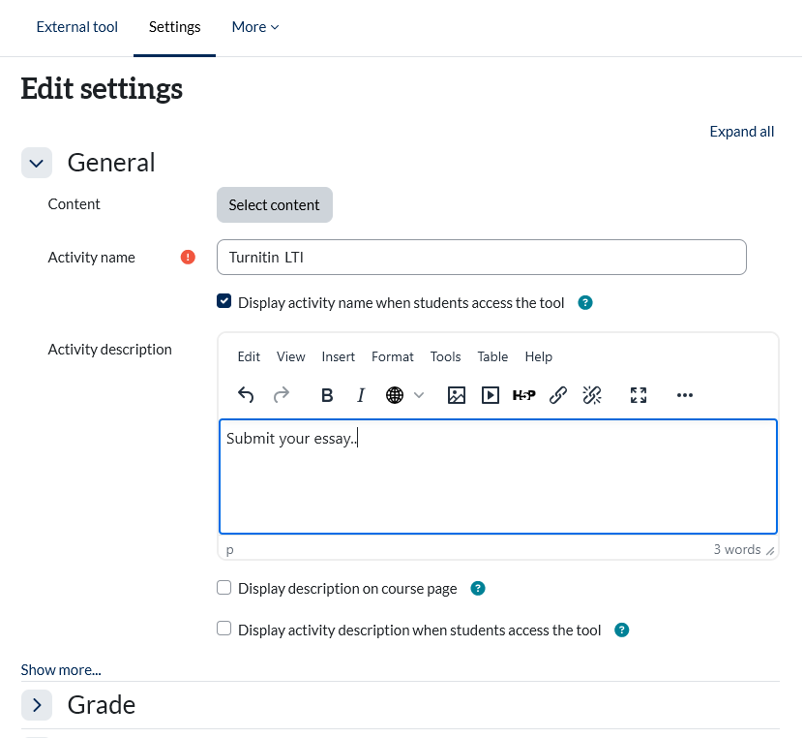Insert an image using the image icon
Viewport: 804px width, 738px height.
[457, 395]
